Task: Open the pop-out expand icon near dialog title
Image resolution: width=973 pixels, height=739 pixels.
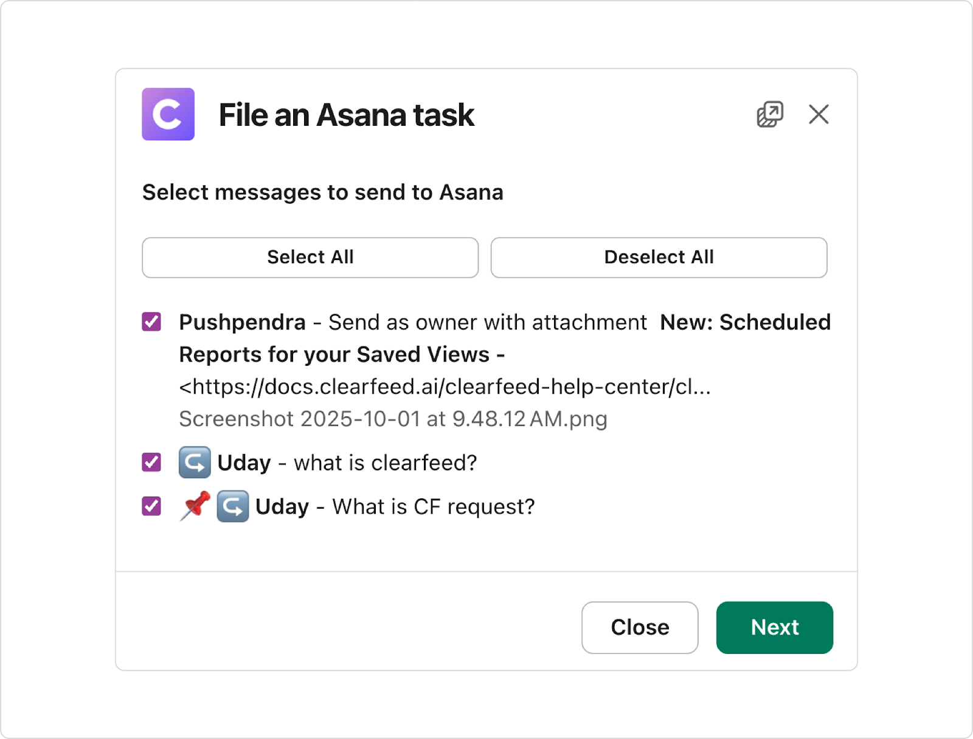Action: pyautogui.click(x=769, y=114)
